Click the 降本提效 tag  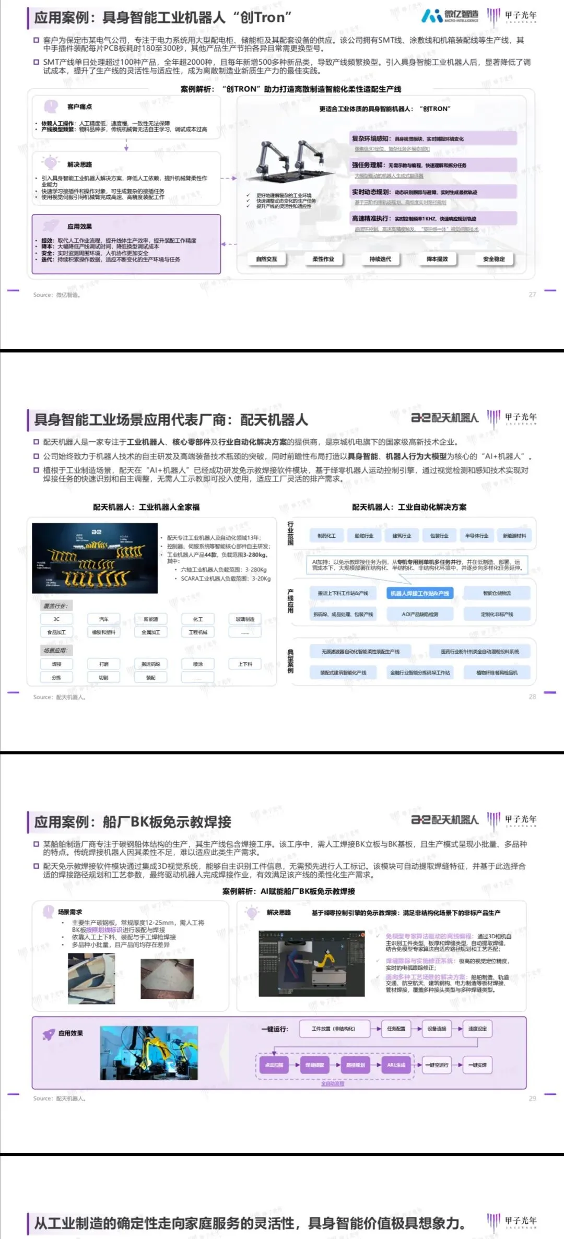(x=437, y=259)
